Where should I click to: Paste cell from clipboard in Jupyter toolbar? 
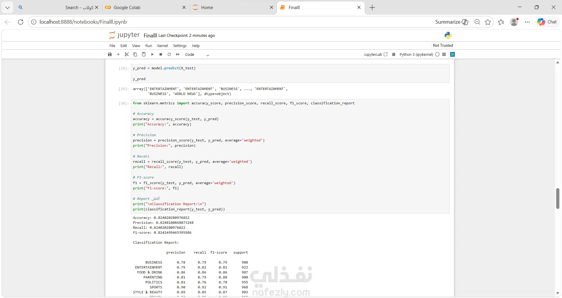click(144, 54)
